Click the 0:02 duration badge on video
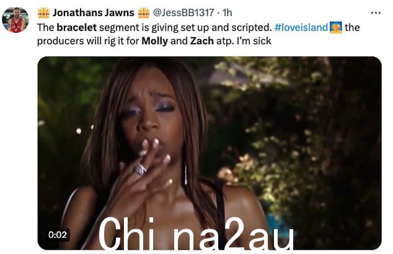 tap(58, 235)
